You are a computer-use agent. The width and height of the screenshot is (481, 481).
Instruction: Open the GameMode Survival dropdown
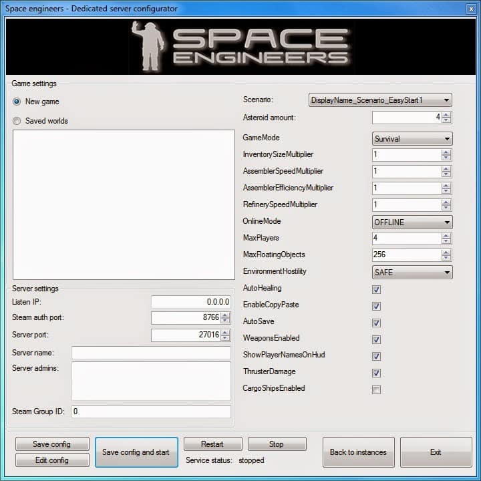tap(412, 139)
